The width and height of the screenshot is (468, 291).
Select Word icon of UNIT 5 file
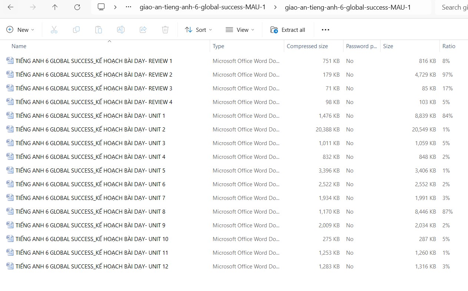[10, 170]
